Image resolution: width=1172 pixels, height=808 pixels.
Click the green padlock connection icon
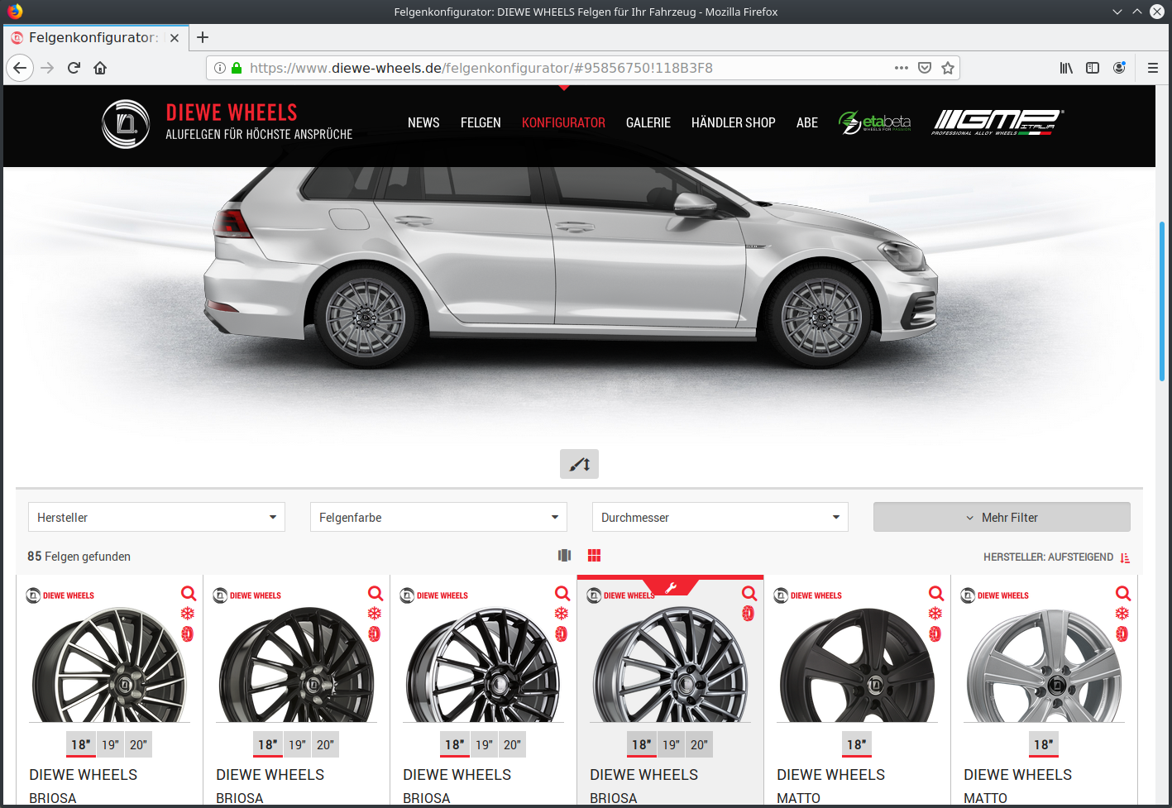click(237, 68)
